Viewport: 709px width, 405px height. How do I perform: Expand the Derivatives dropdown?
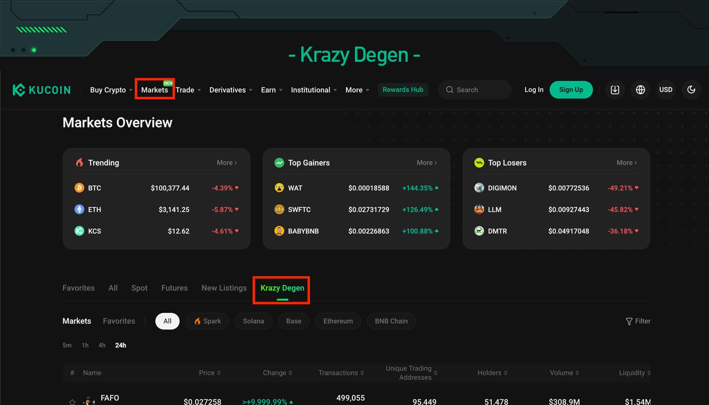point(231,90)
